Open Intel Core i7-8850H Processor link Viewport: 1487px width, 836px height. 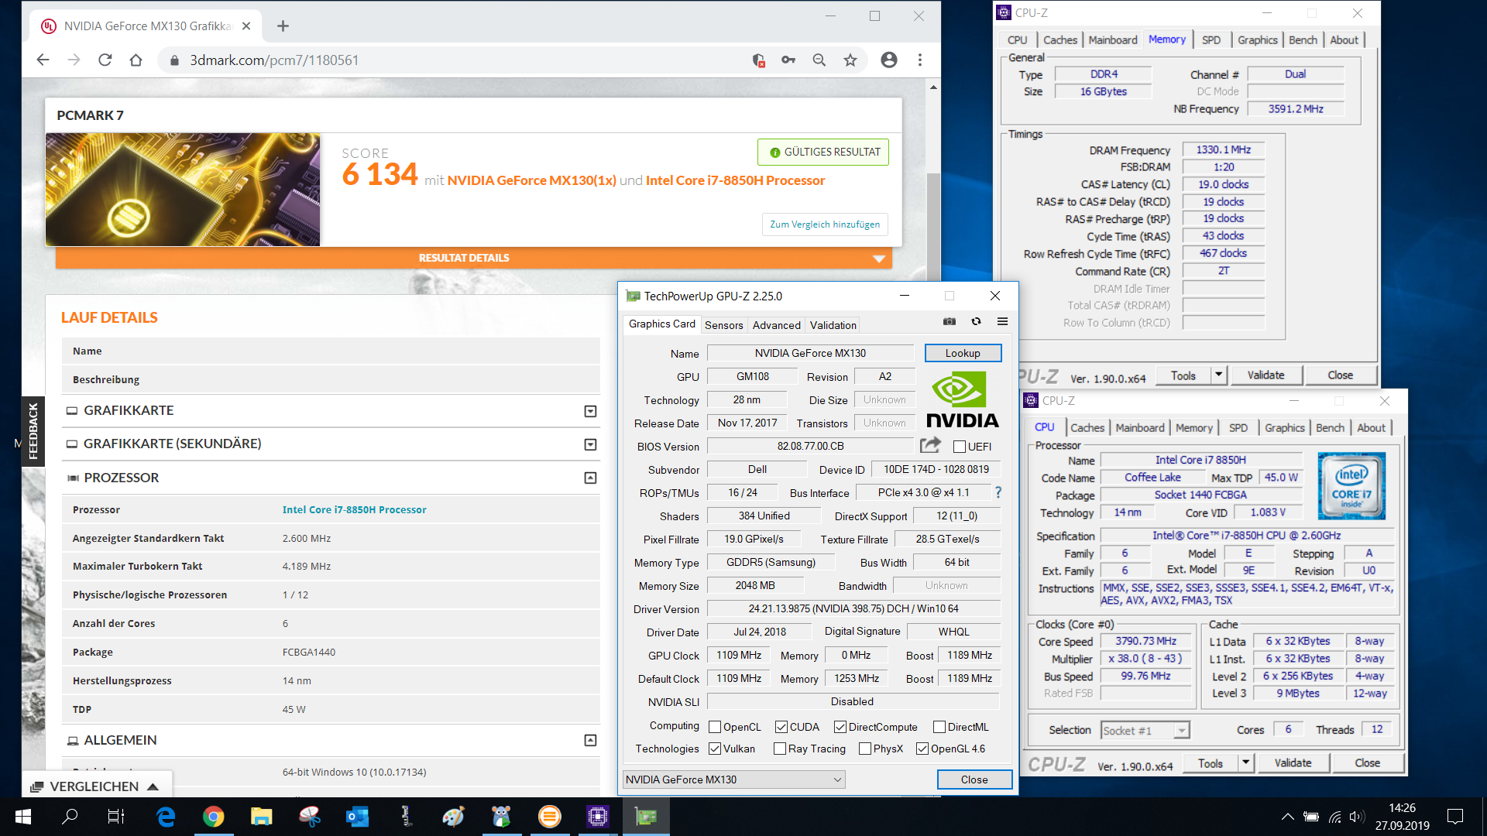tap(354, 509)
